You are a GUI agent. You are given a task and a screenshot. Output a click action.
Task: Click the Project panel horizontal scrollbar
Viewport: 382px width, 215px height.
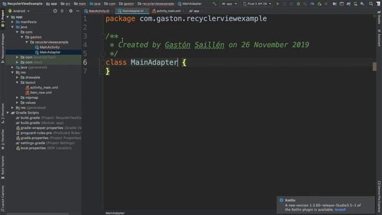click(x=38, y=214)
